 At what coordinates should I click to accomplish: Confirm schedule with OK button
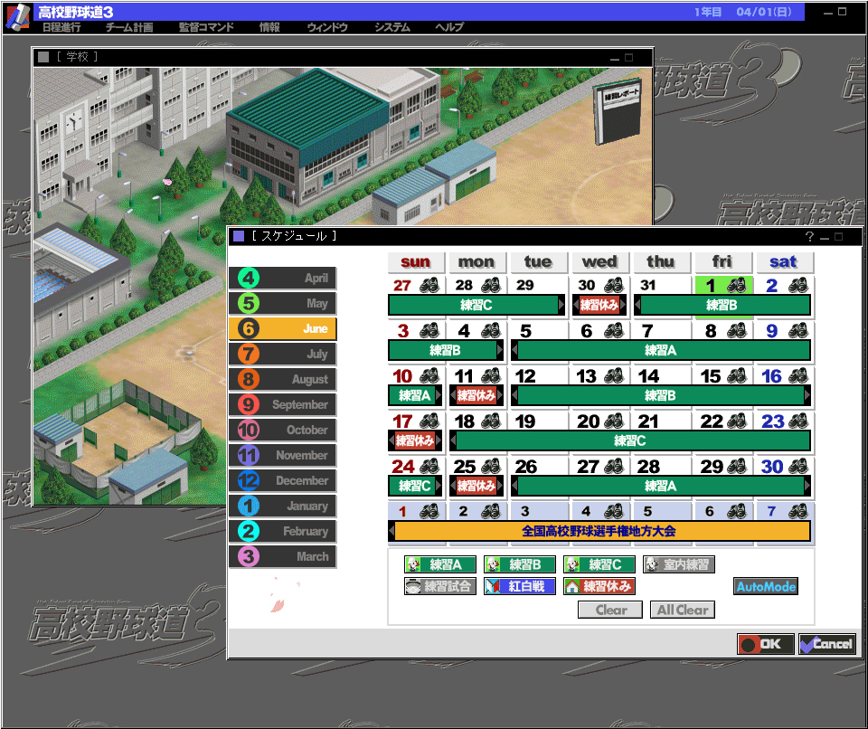click(x=766, y=644)
